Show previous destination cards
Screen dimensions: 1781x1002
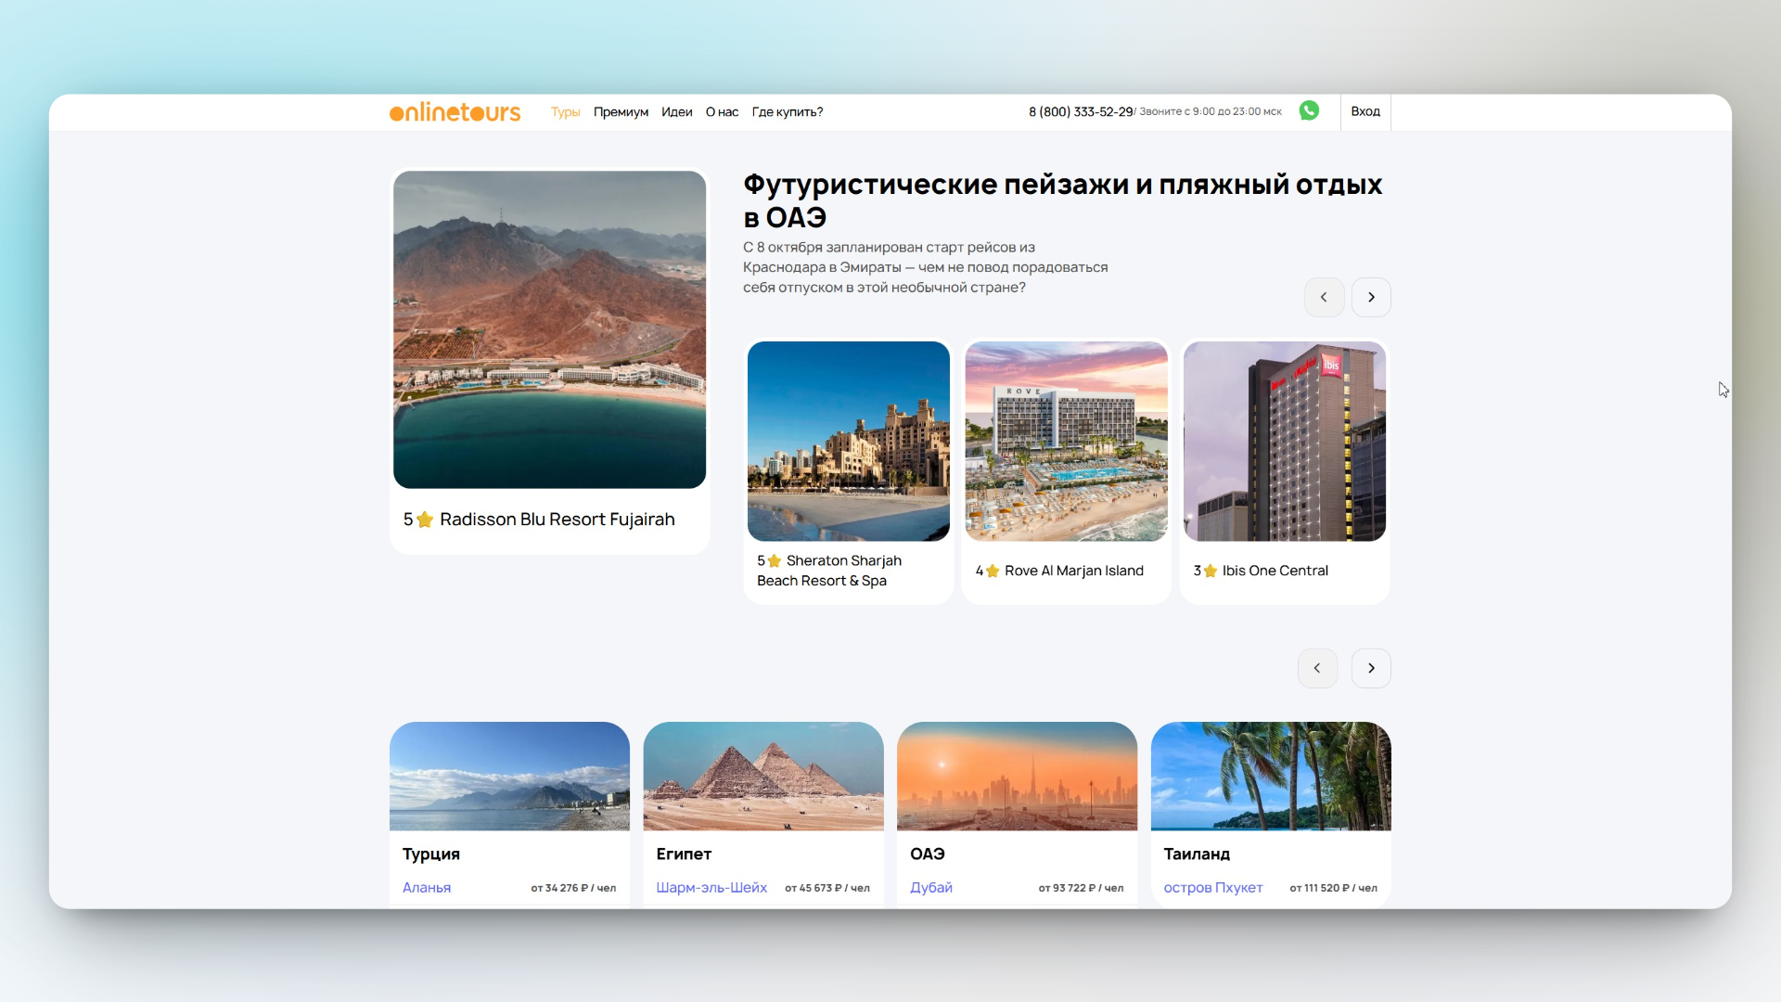[1317, 668]
